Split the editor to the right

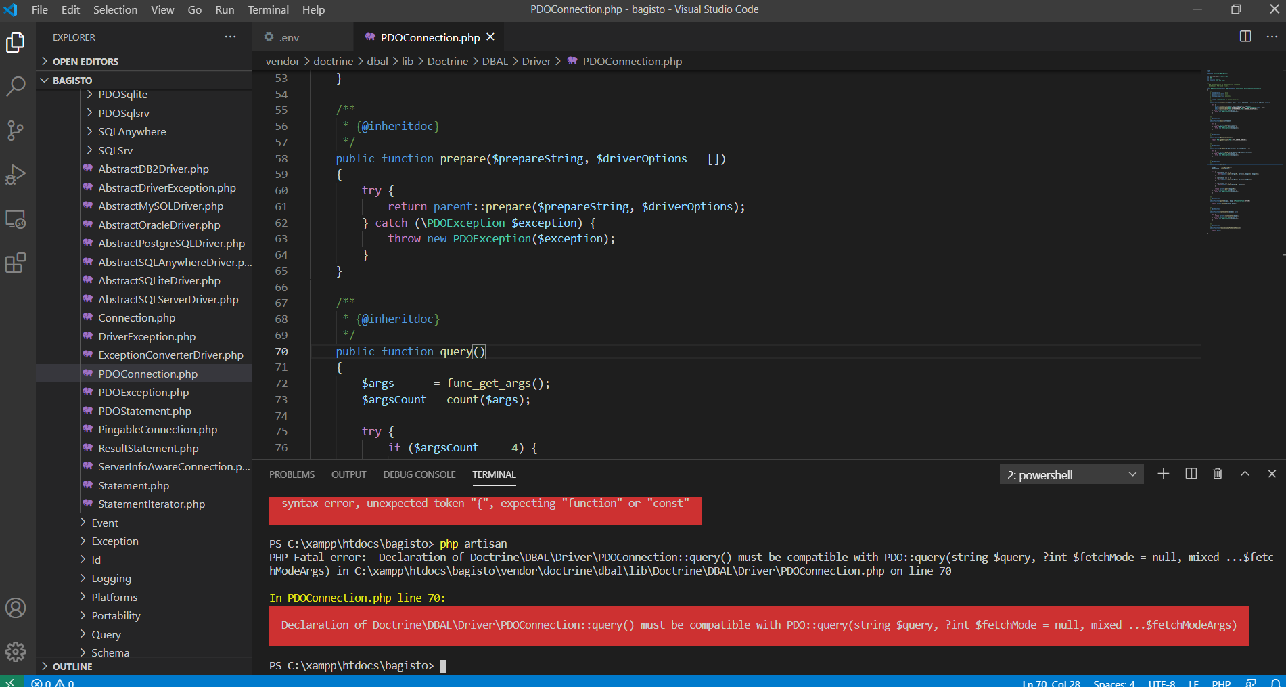coord(1245,37)
